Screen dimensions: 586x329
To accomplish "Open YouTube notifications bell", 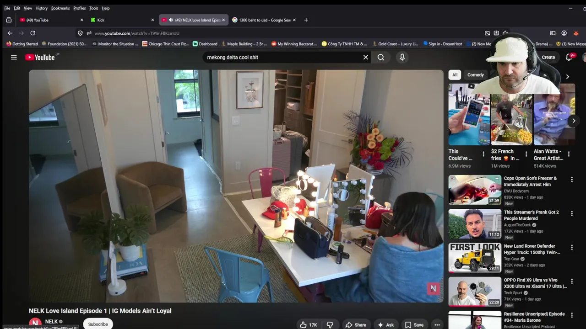I will point(569,57).
